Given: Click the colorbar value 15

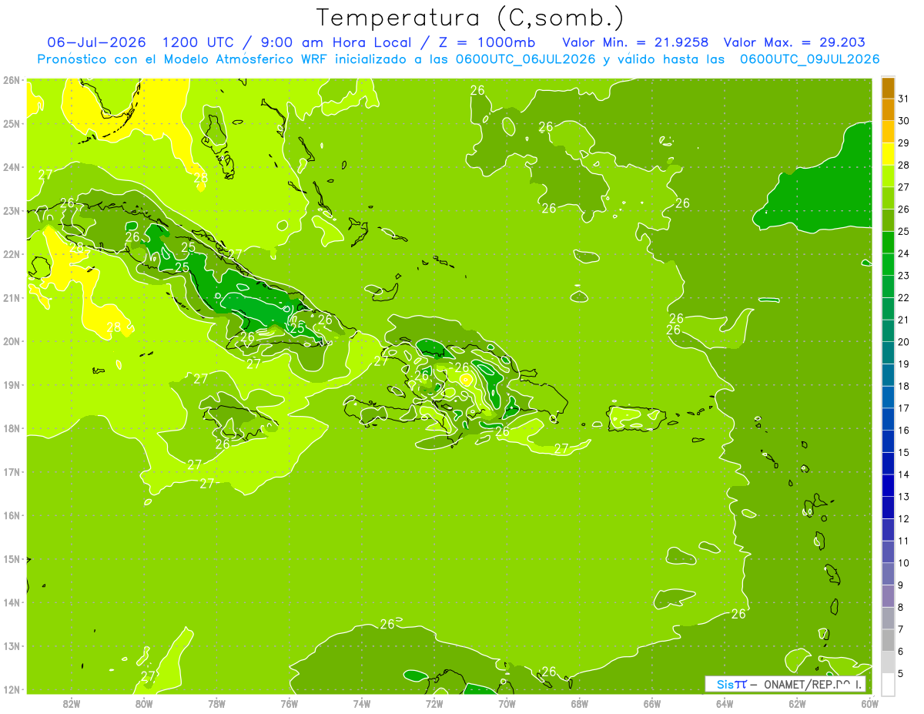Looking at the screenshot, I should (x=904, y=453).
